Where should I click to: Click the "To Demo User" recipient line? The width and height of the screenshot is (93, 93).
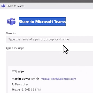pos(20,84)
